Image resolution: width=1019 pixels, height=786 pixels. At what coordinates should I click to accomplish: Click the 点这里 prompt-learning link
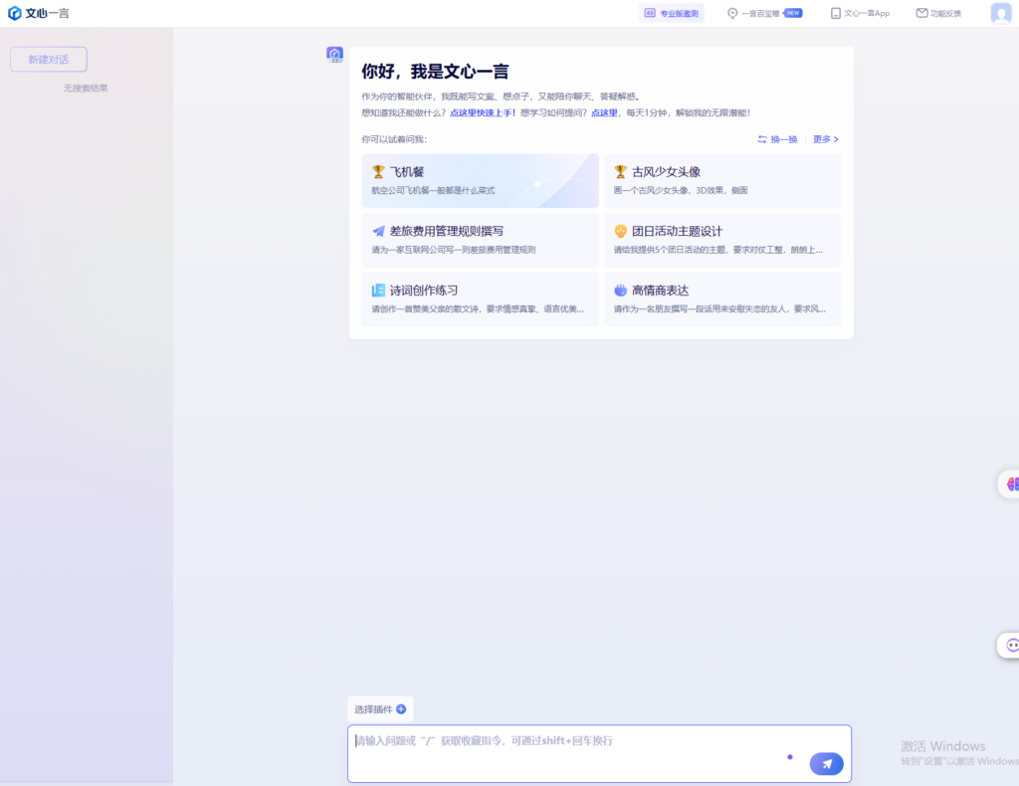click(604, 112)
